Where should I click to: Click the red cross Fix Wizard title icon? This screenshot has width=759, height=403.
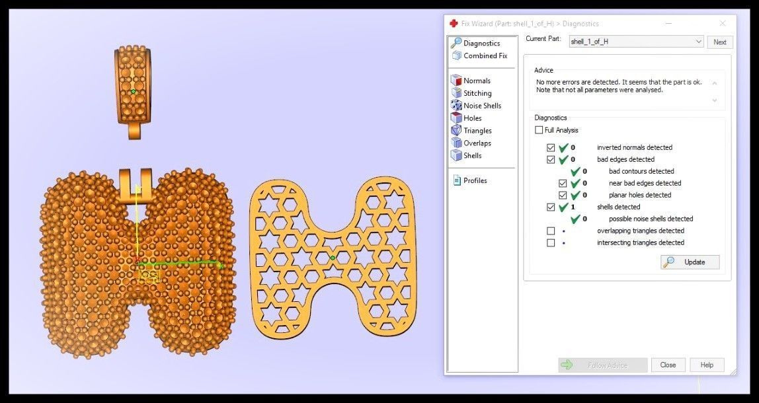pyautogui.click(x=454, y=23)
